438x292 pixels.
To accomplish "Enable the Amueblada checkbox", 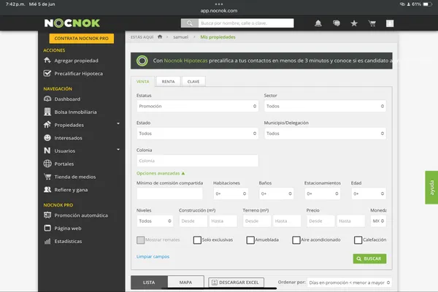I will click(251, 240).
